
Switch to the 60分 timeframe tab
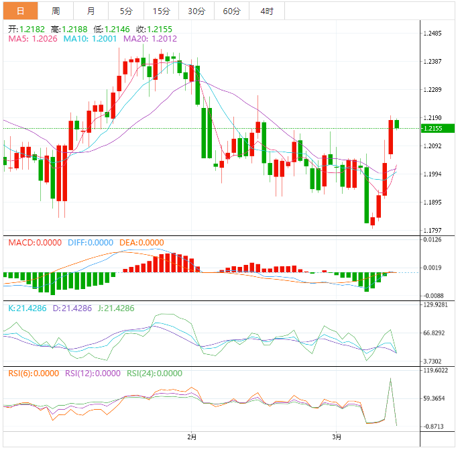coord(231,11)
